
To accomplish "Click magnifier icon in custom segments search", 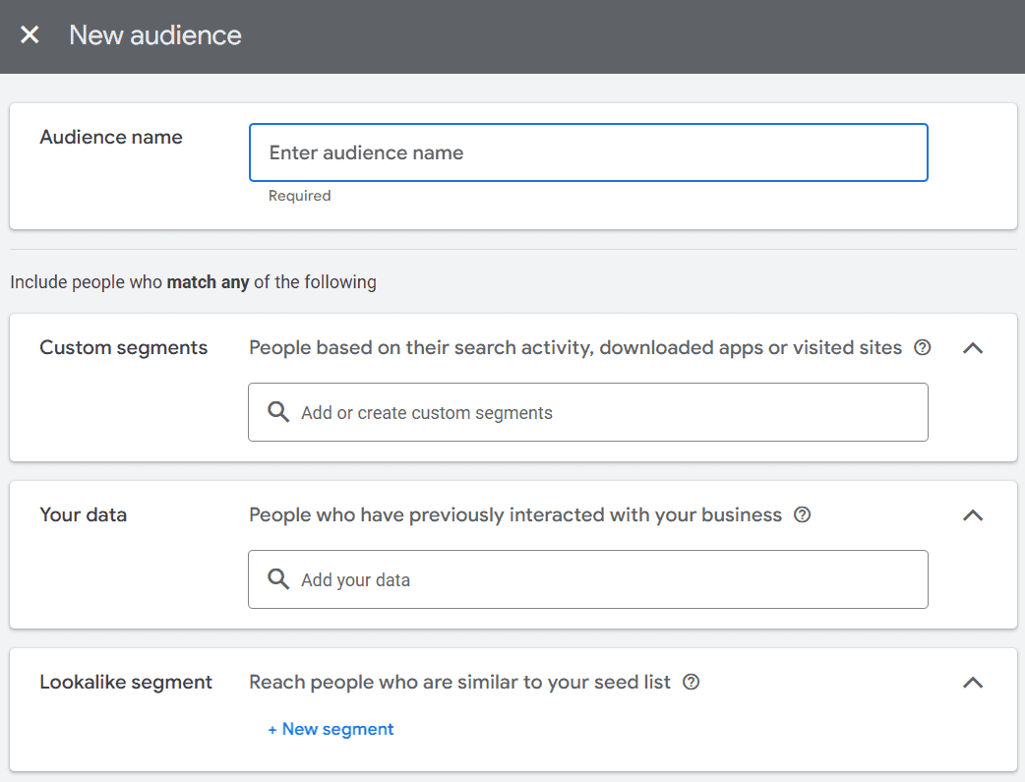I will click(278, 412).
